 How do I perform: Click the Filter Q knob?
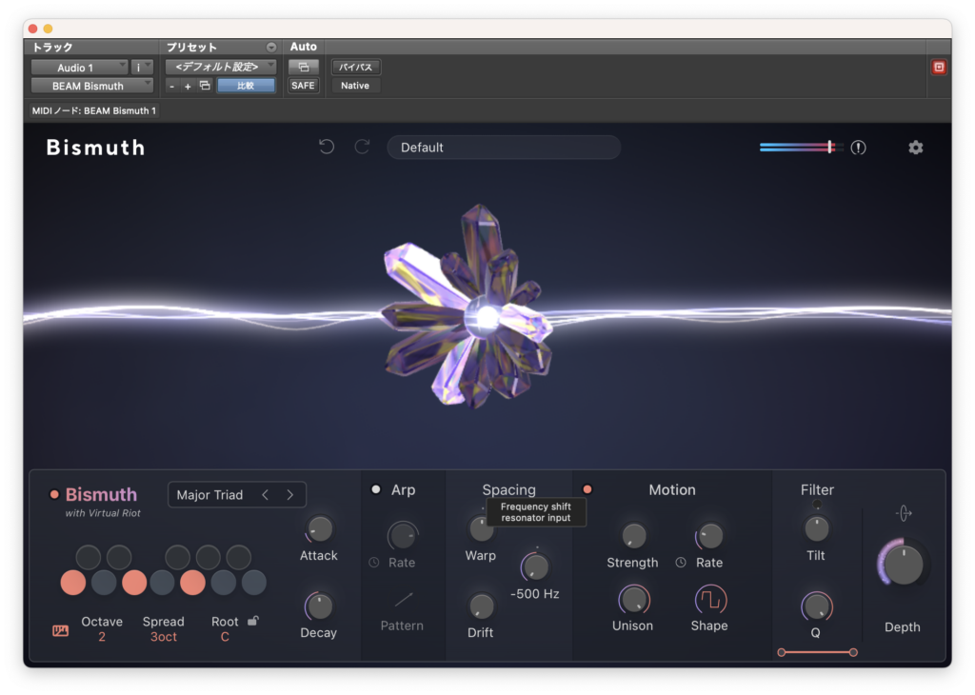point(816,606)
